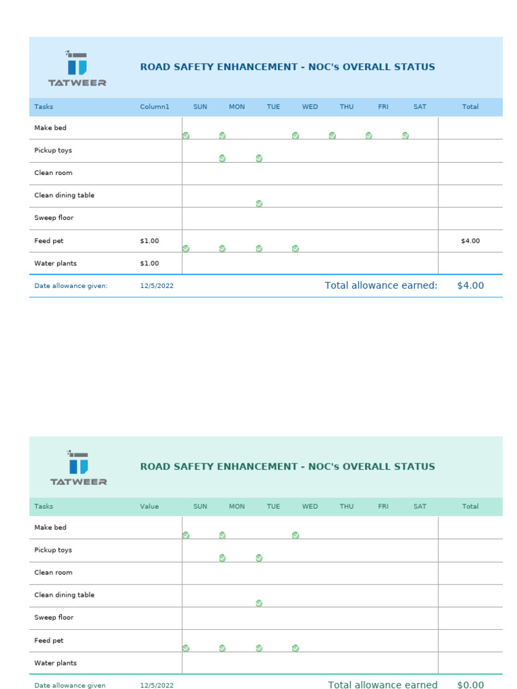
Task: Click Clean room task in blue table
Action: 53,173
